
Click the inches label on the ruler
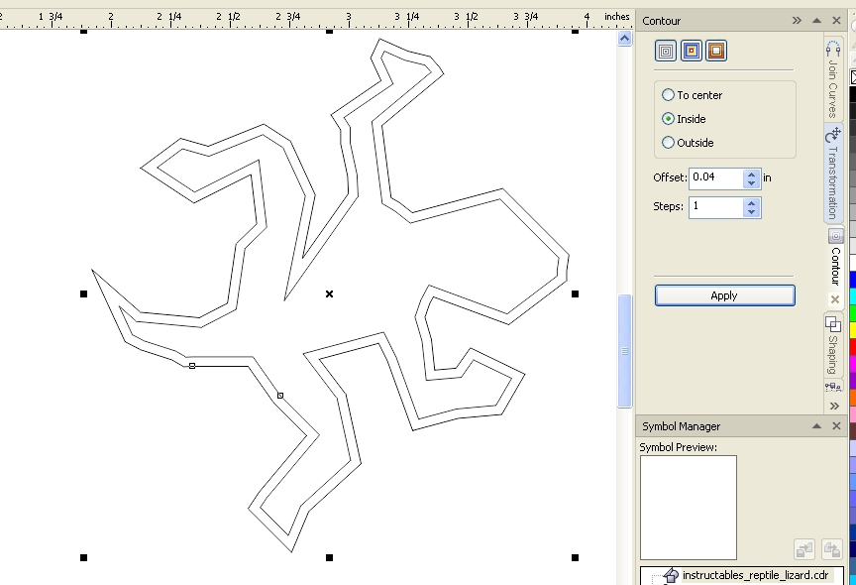click(617, 17)
